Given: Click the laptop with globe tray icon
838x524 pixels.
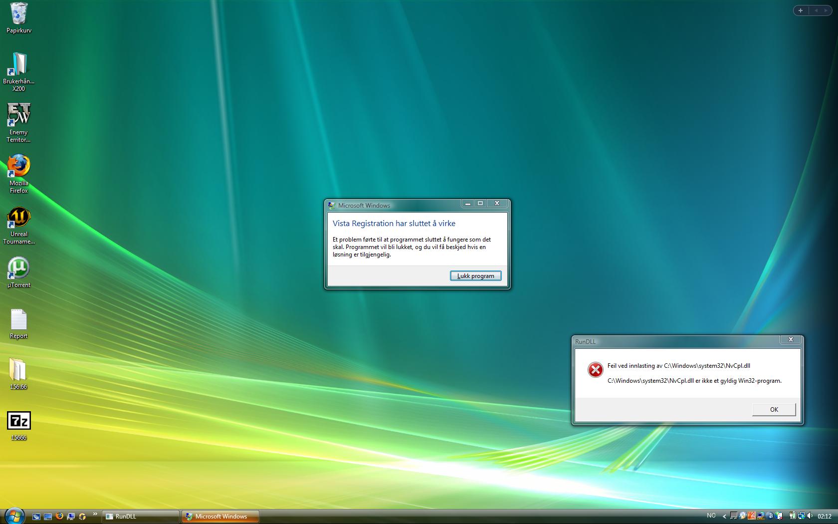Looking at the screenshot, I should 761,516.
